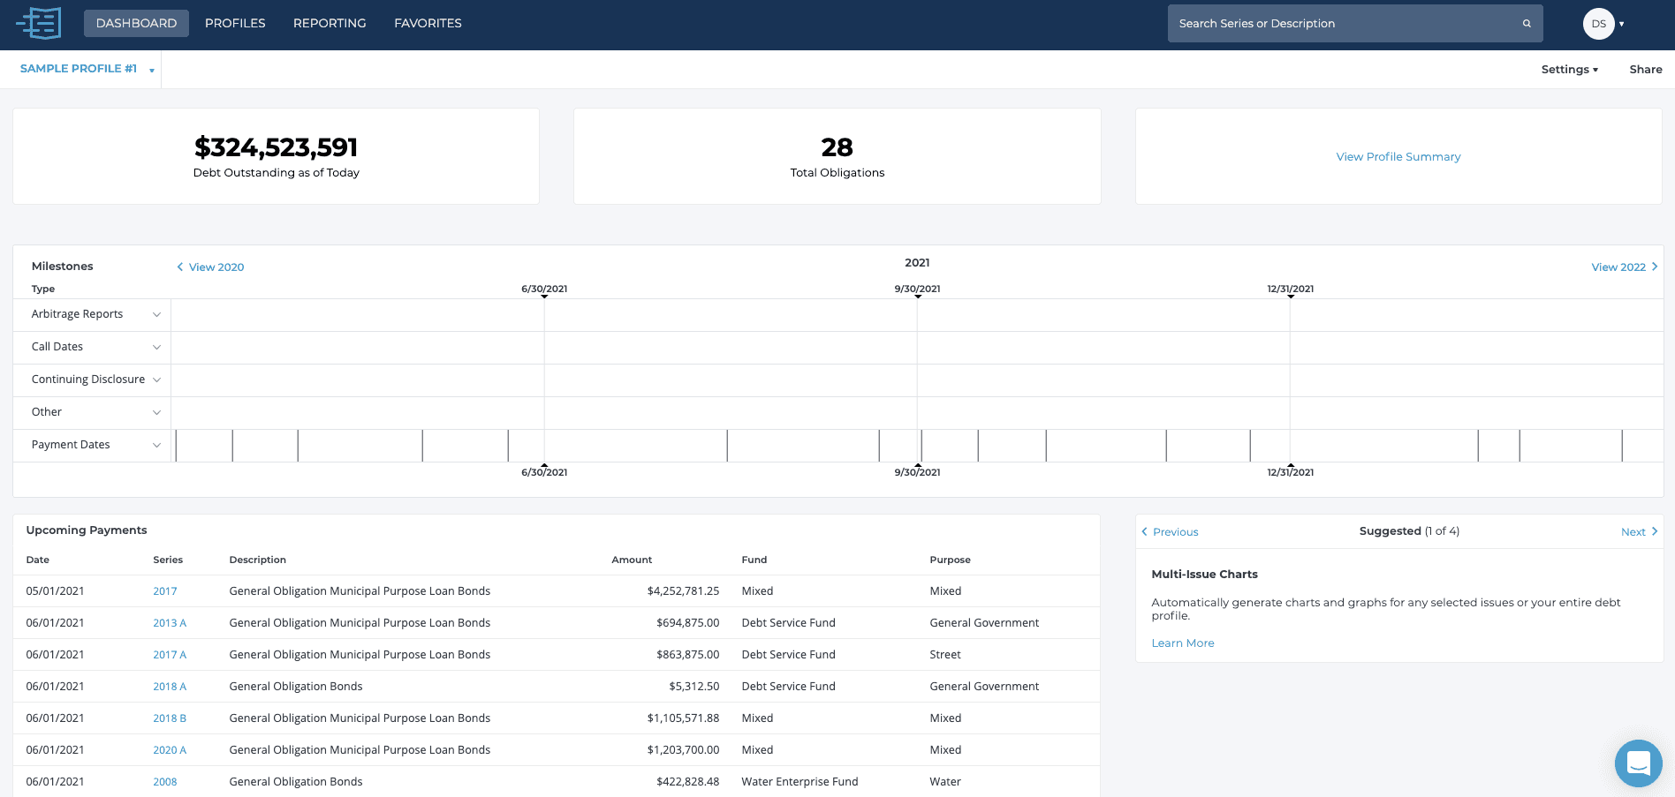Open the chat support bubble

tap(1638, 763)
